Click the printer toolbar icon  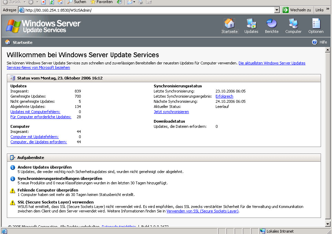[x=140, y=2]
